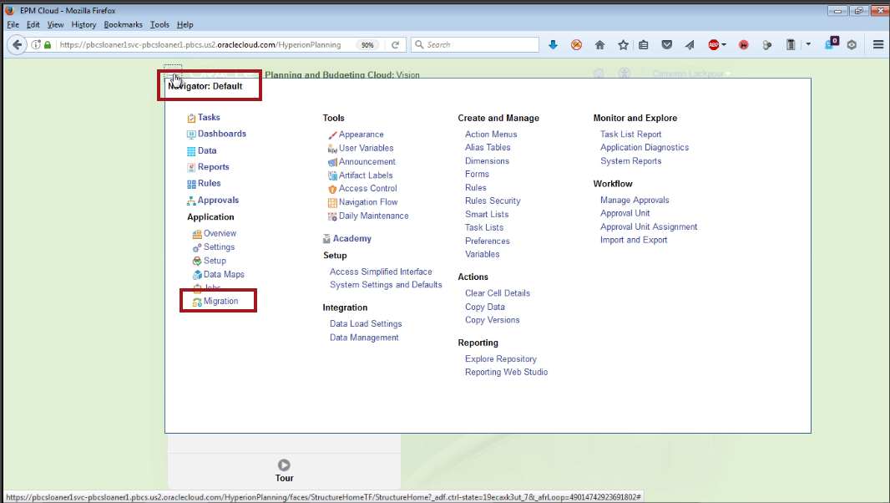The width and height of the screenshot is (890, 503).
Task: Open Copy Data action
Action: point(485,307)
